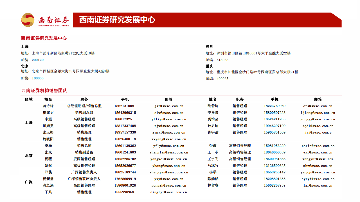
Task: Click email yangju@swsc.com.cn
Action: pos(318,172)
